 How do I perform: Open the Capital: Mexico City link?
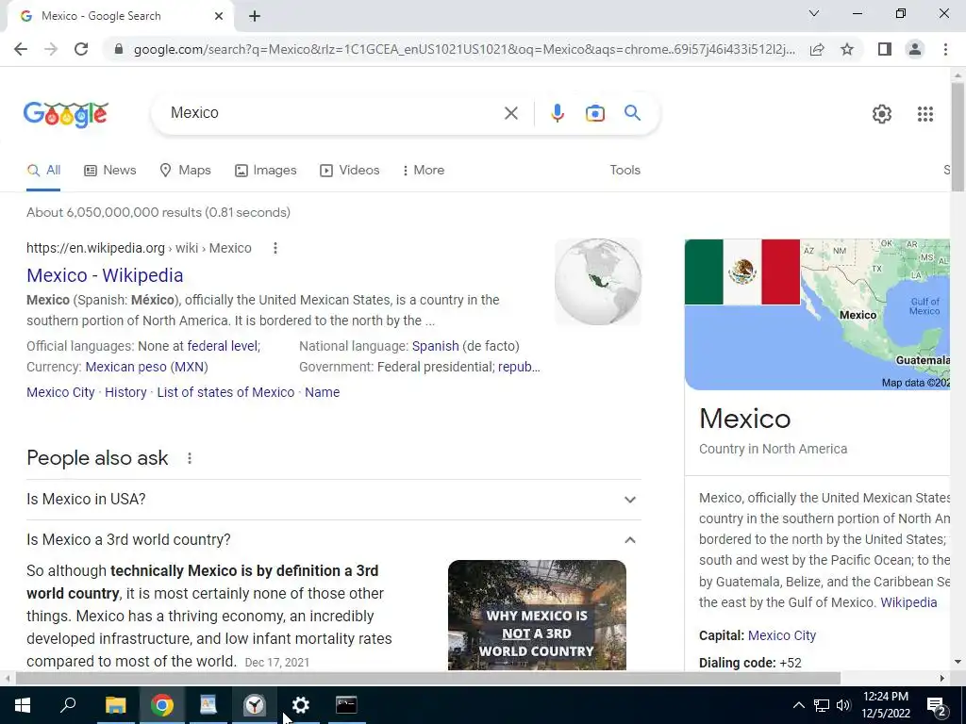782,635
